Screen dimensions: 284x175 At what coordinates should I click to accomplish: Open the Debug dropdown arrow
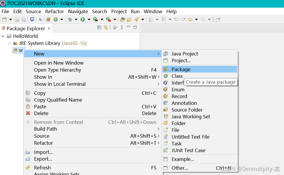point(76,19)
